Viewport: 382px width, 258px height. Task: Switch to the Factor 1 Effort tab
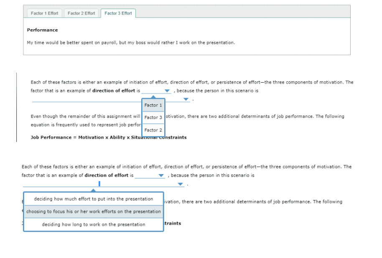tap(44, 13)
